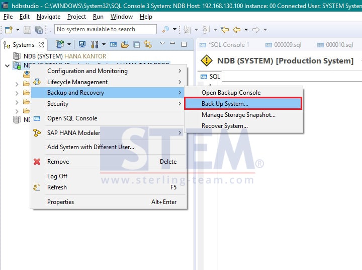
Task: Click the Last Edit Location icon
Action: tap(225, 29)
